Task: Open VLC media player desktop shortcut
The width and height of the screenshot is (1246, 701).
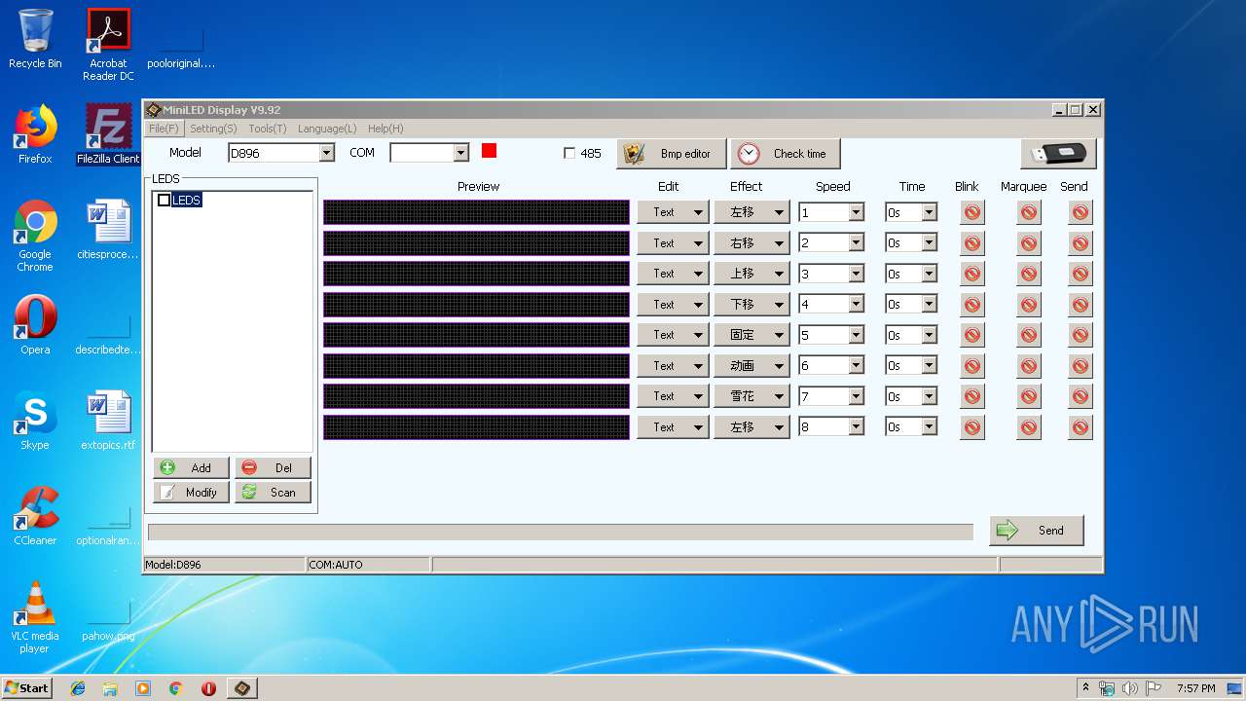Action: [x=35, y=617]
